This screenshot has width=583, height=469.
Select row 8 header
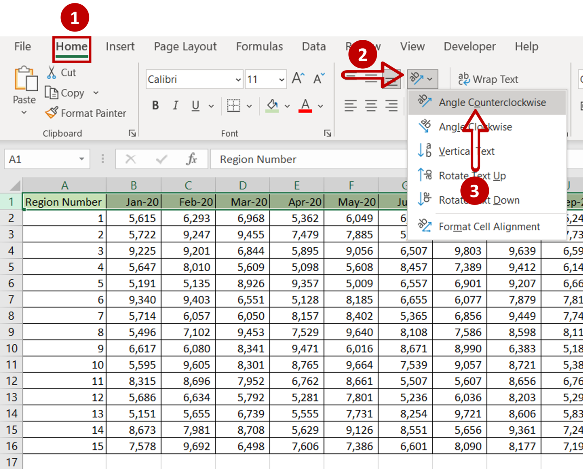[x=11, y=316]
